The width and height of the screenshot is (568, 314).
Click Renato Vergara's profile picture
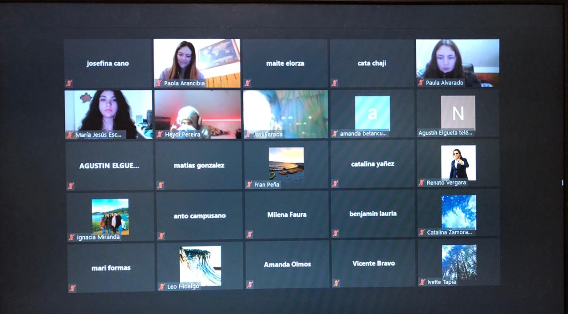pos(458,163)
